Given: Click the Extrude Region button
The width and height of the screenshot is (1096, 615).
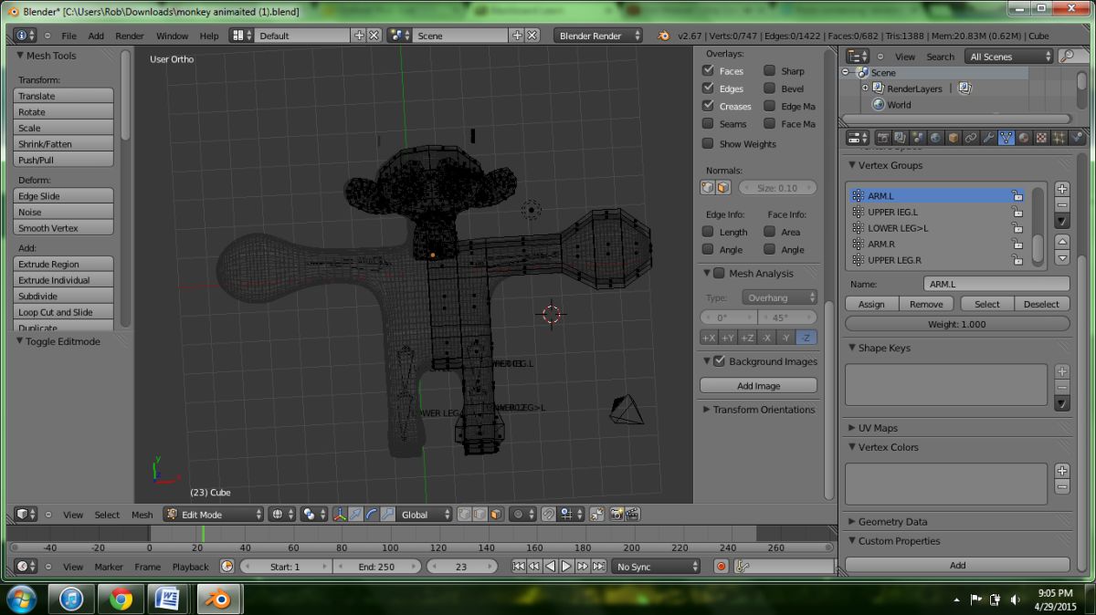Looking at the screenshot, I should coord(64,264).
